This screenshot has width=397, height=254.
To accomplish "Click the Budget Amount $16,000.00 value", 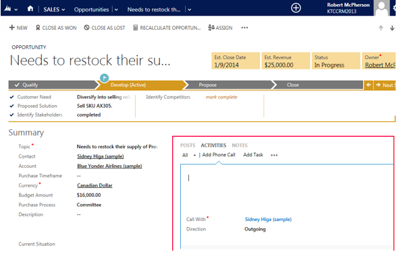I will (x=88, y=195).
